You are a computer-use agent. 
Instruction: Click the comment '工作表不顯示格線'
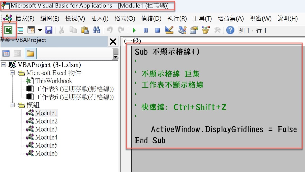169,85
